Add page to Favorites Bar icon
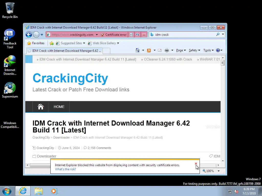The height and width of the screenshot is (196, 262). point(52,43)
